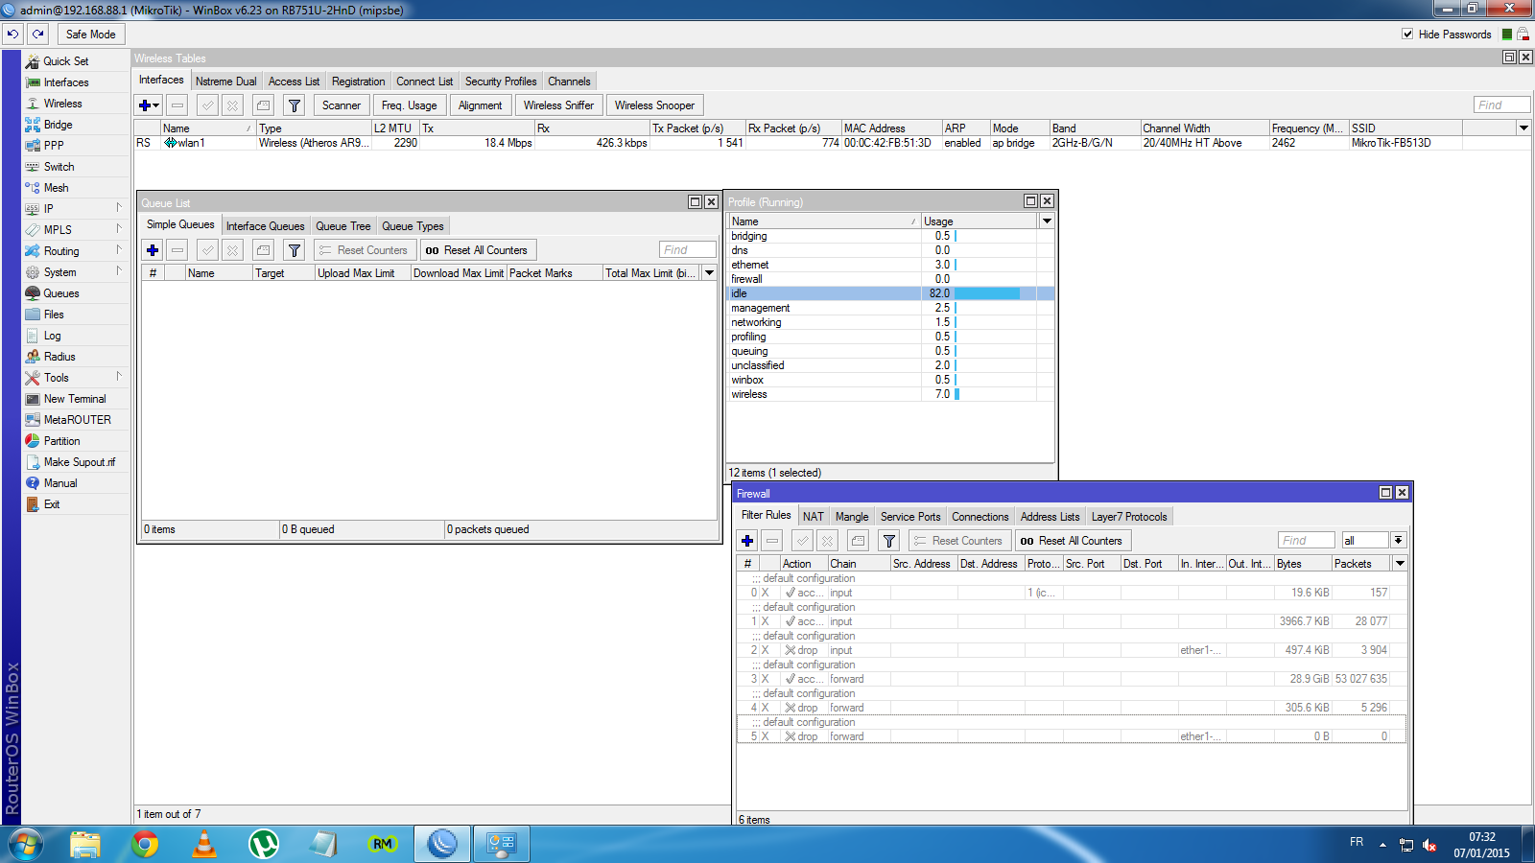Expand the IP submenu
The width and height of the screenshot is (1535, 863).
tap(119, 208)
